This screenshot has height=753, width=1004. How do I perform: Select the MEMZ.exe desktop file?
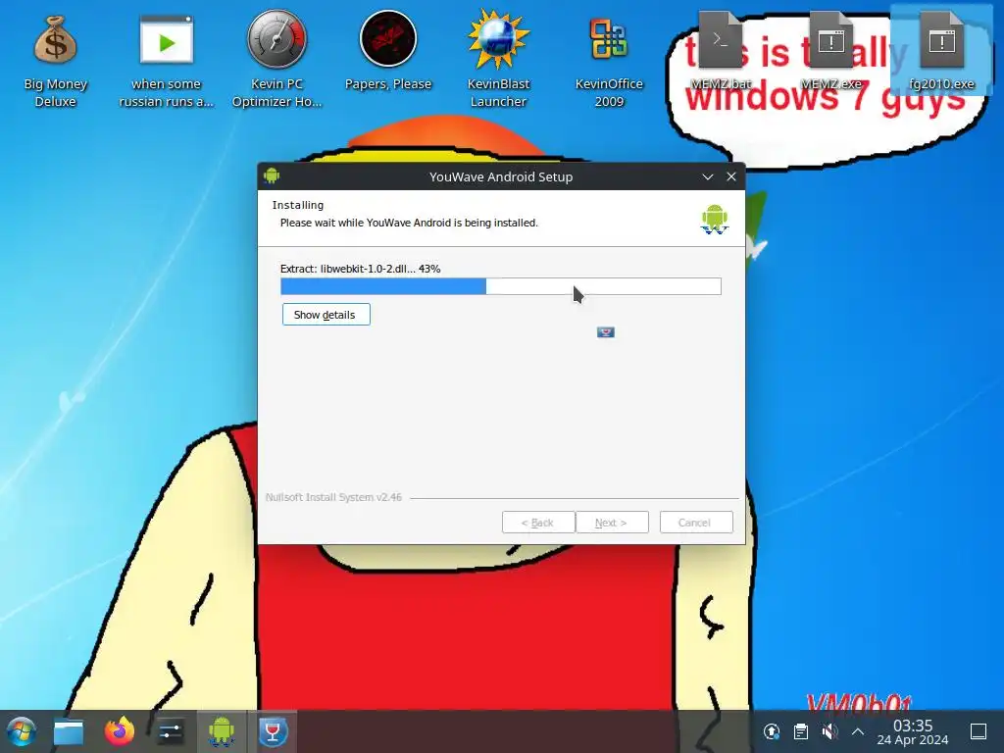click(831, 51)
